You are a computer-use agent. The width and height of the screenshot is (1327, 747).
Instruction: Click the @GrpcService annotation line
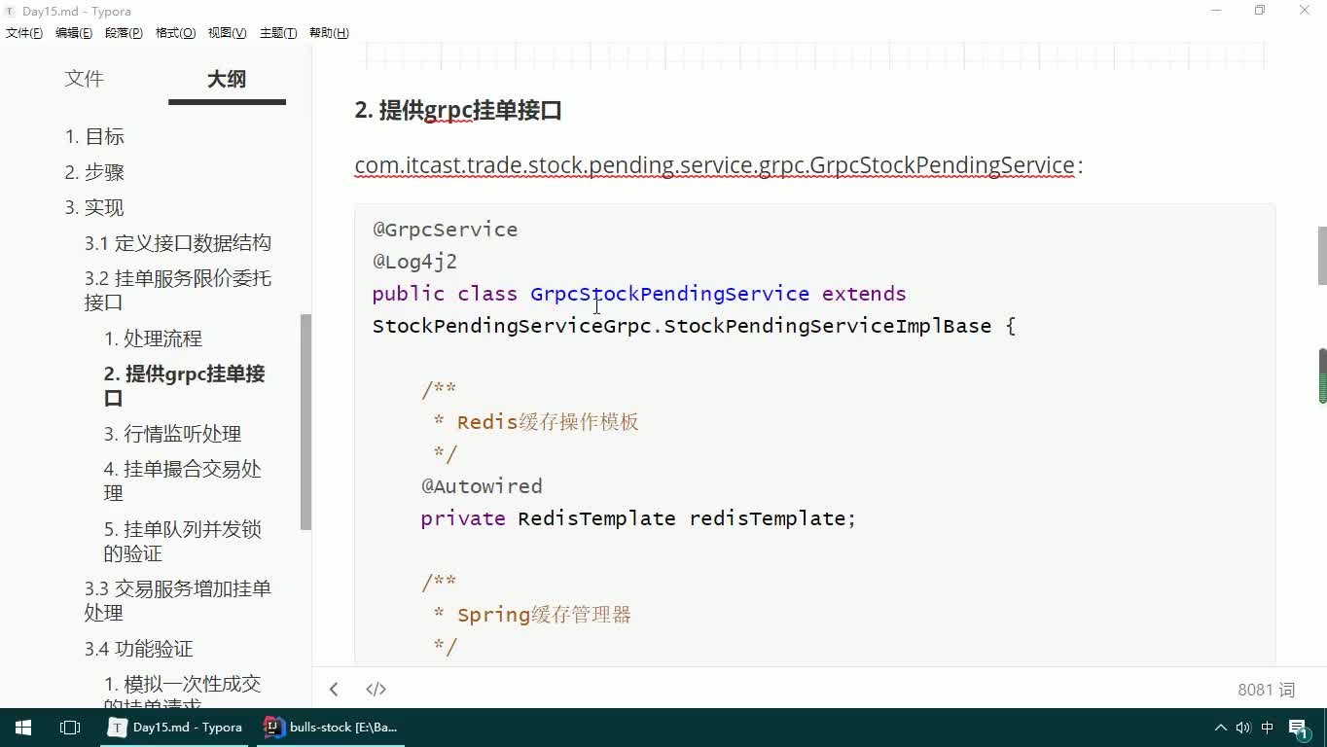point(445,230)
